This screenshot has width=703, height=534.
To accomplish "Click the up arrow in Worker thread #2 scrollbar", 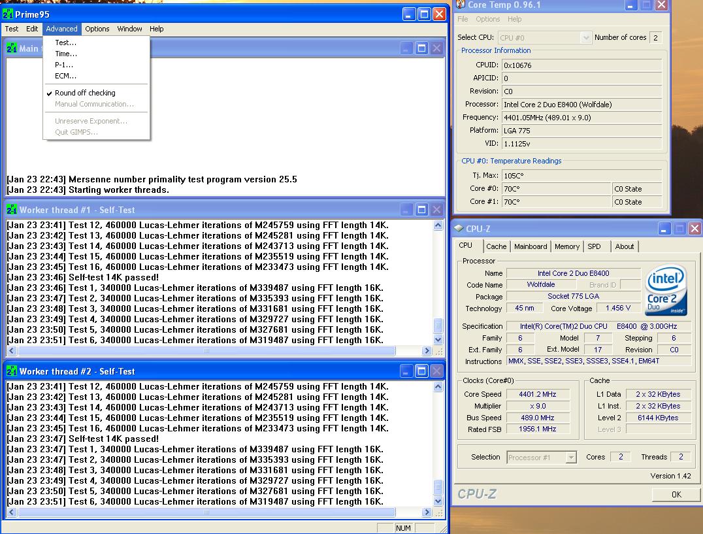I will (x=438, y=387).
